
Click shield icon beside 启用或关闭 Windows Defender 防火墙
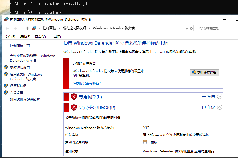(x=6, y=74)
